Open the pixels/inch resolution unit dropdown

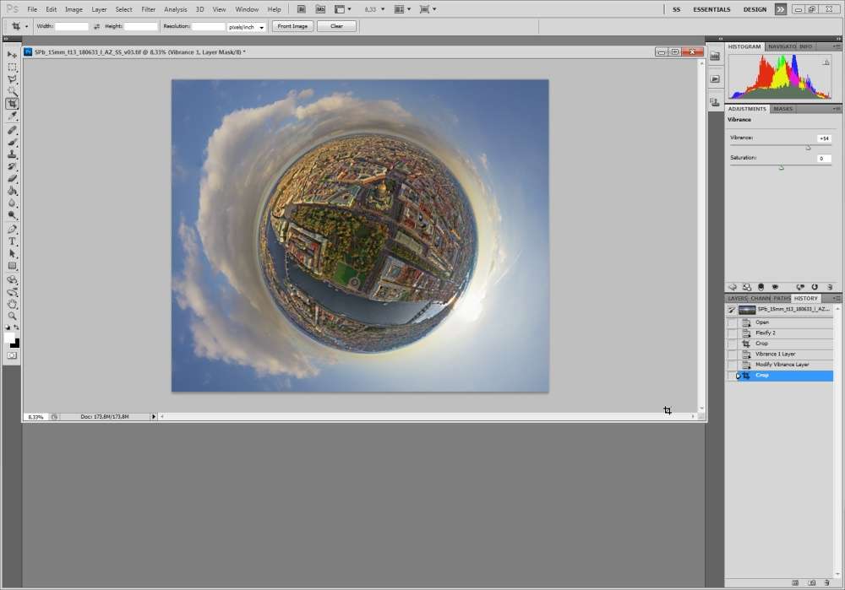pos(247,27)
